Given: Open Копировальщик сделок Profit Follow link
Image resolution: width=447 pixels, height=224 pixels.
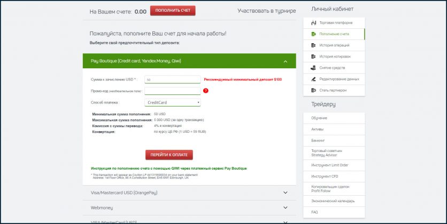Looking at the screenshot, I should [334, 189].
